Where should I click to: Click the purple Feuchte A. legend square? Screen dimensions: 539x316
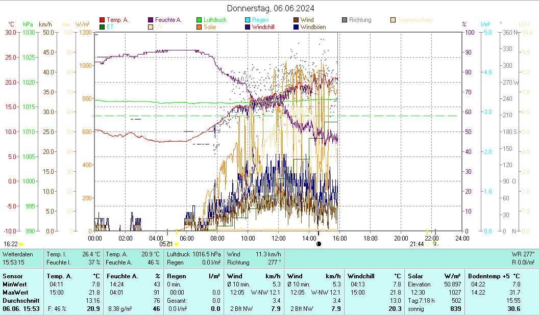[151, 20]
